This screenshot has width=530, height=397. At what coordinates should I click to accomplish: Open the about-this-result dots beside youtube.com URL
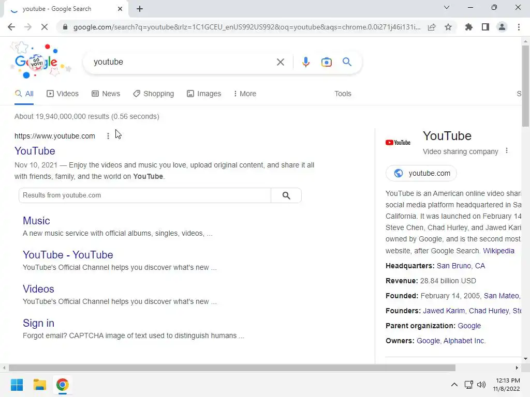click(x=108, y=136)
